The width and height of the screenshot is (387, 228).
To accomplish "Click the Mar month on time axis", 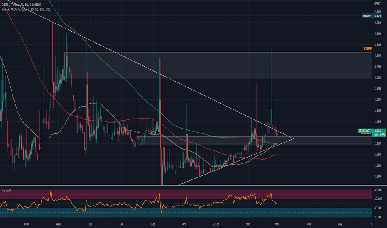I will [277, 224].
